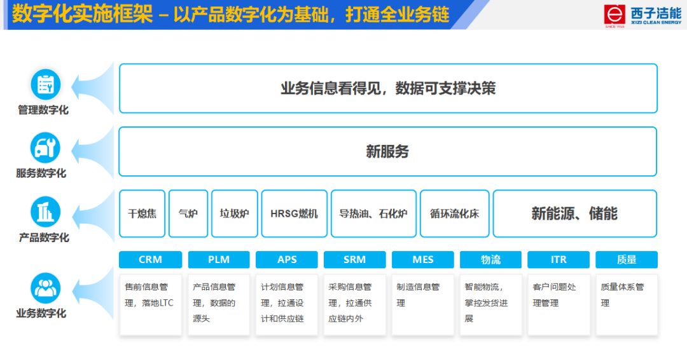
Task: Click the 业务数字化 people icon
Action: click(45, 288)
